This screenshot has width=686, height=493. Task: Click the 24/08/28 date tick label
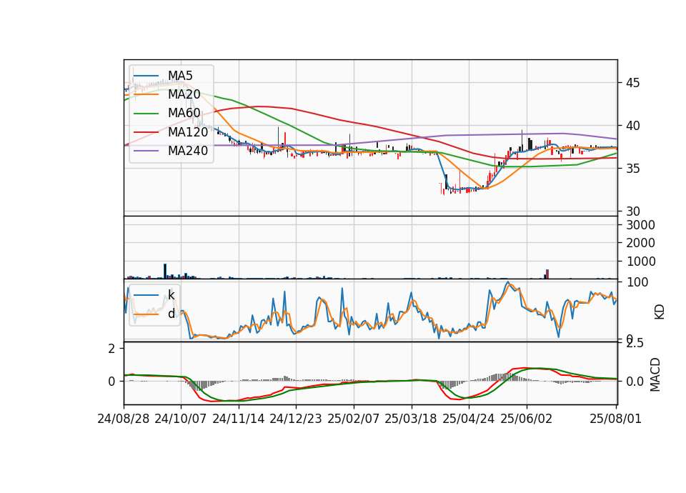(x=124, y=419)
